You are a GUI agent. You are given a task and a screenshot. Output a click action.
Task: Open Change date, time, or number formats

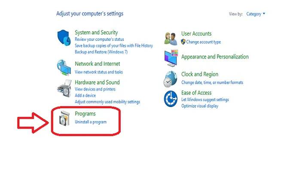pos(212,82)
